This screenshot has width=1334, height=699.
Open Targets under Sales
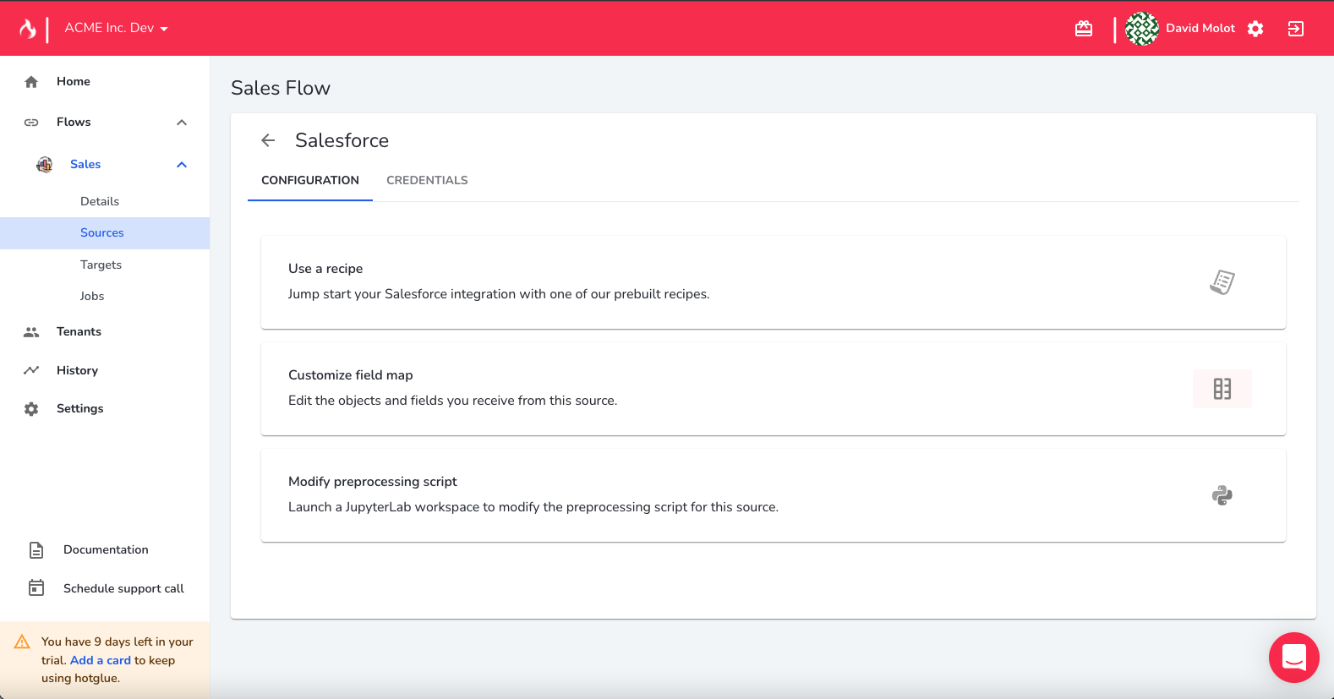pyautogui.click(x=101, y=265)
